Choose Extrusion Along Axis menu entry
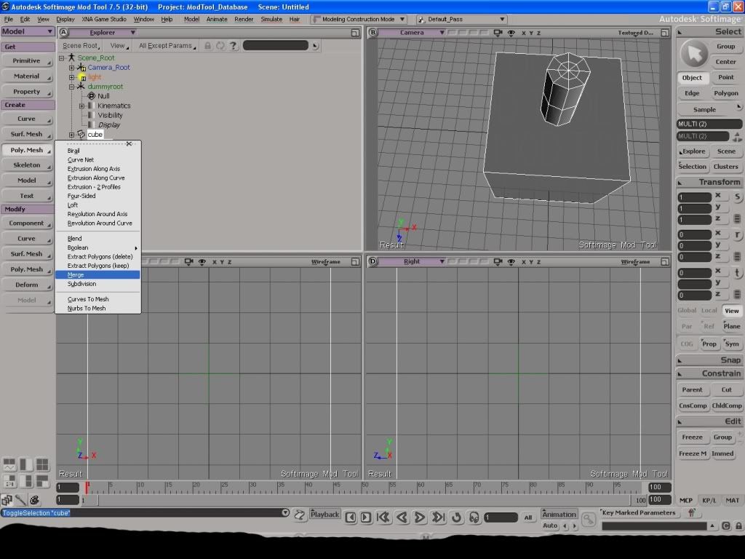The width and height of the screenshot is (745, 559). (97, 169)
